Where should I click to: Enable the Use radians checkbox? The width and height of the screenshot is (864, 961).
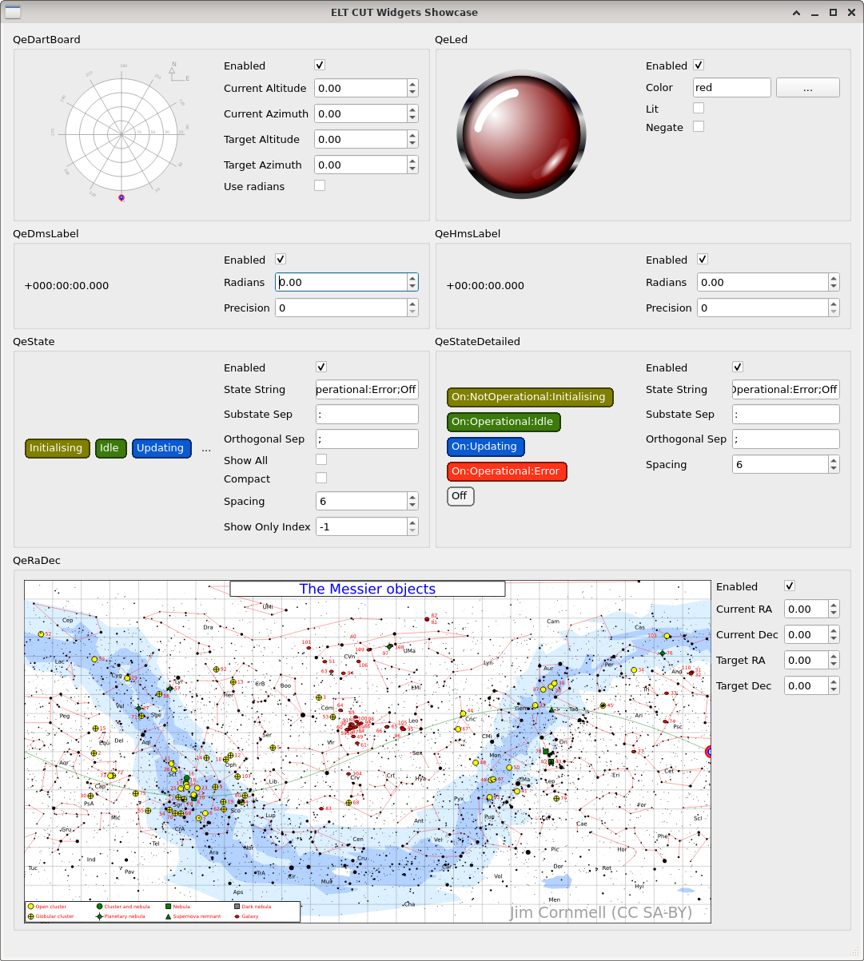(x=320, y=185)
